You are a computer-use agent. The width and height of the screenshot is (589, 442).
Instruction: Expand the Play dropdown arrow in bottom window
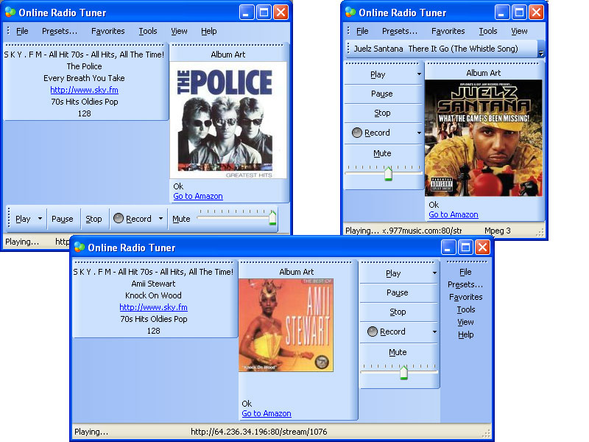[434, 273]
